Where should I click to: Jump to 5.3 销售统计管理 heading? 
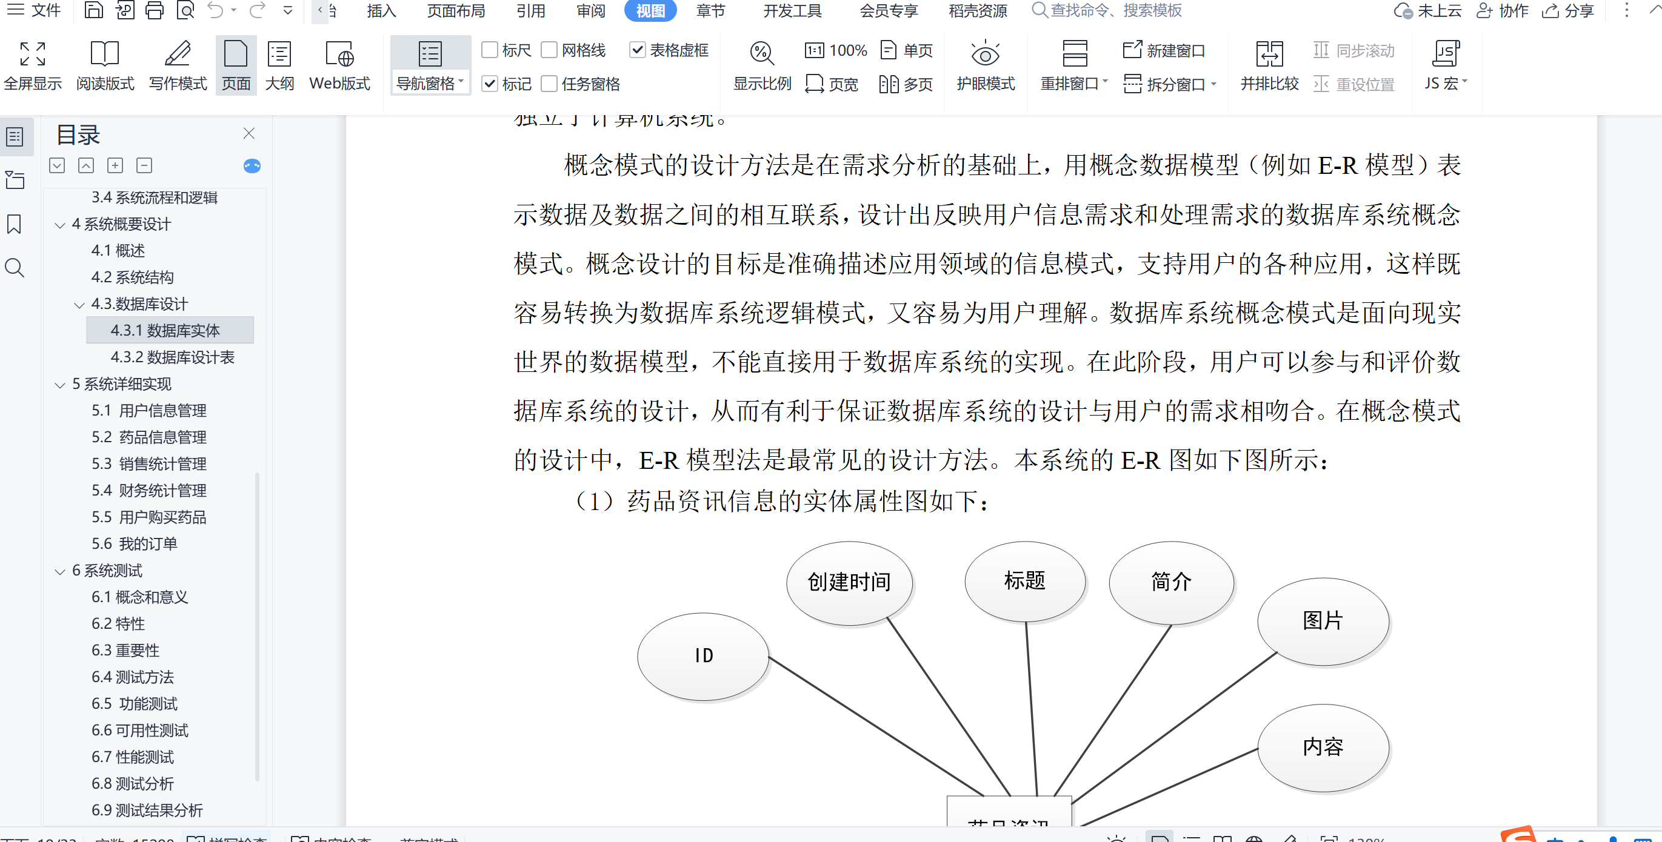point(149,464)
